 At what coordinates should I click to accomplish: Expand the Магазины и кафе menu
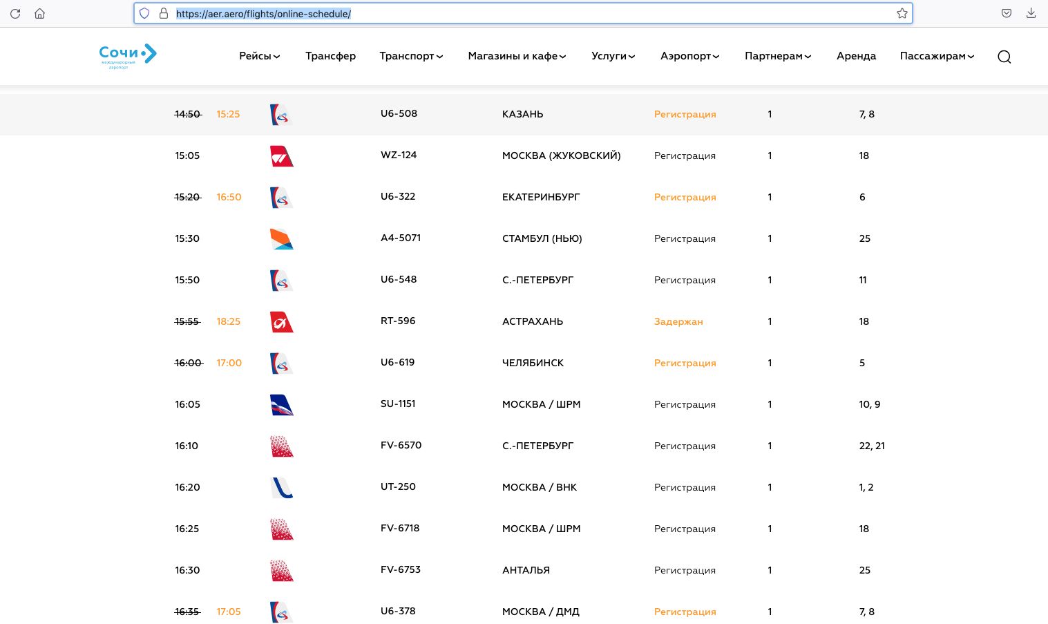(517, 56)
